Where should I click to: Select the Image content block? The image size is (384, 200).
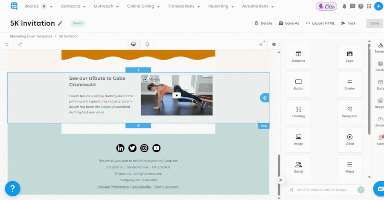click(298, 140)
